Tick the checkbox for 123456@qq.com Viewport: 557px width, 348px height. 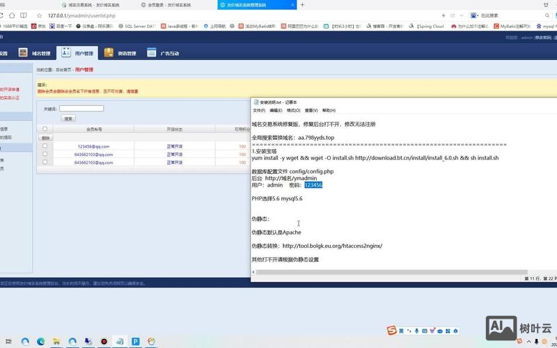click(45, 146)
